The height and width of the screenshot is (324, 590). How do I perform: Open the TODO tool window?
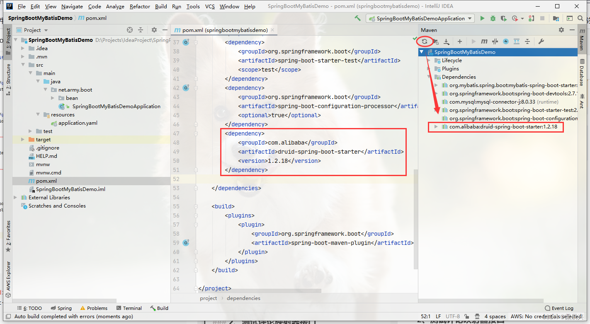[29, 308]
